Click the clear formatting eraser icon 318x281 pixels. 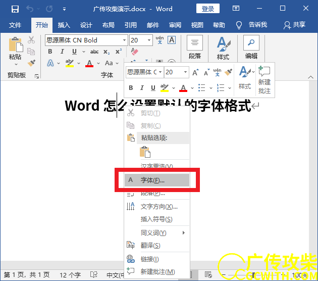(x=134, y=52)
